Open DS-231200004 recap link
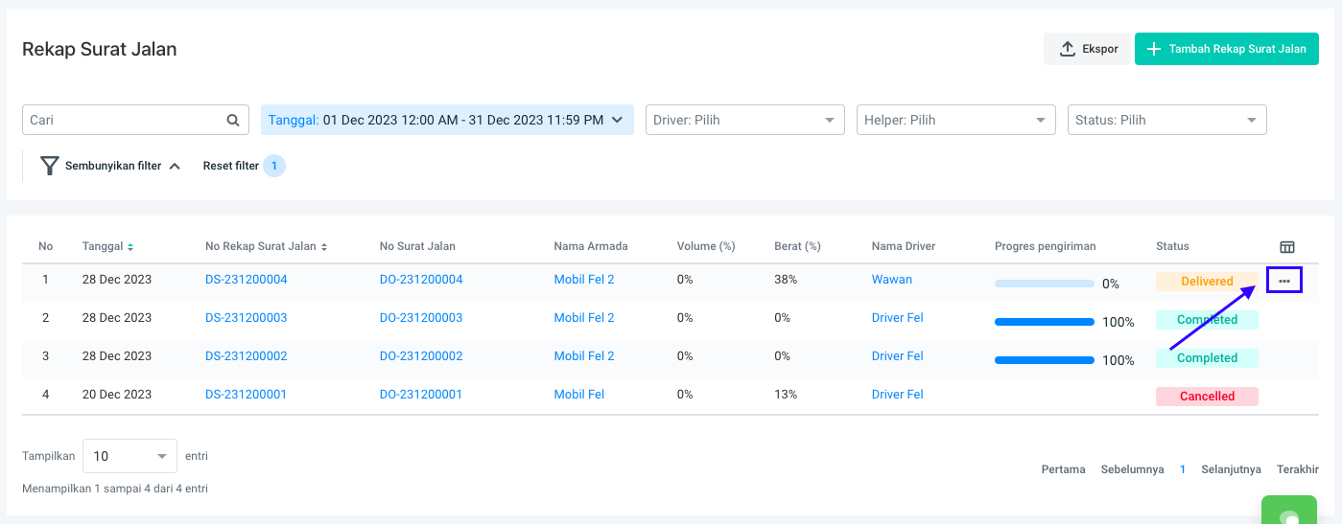 (x=246, y=280)
